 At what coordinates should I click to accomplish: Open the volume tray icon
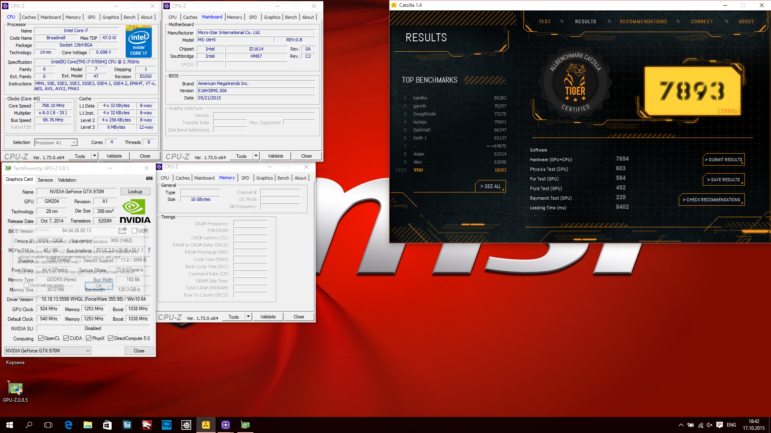tap(710, 425)
